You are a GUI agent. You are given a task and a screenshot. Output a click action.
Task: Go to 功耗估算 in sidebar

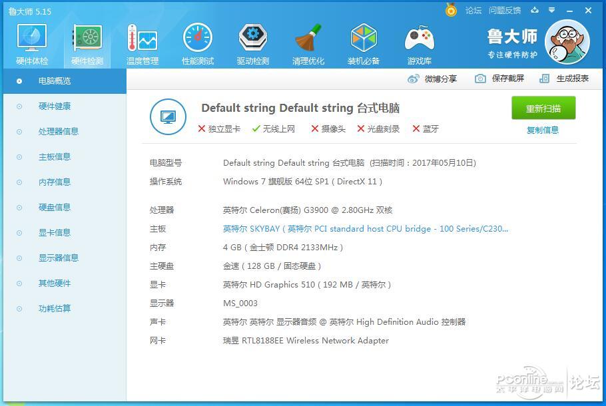tap(55, 309)
